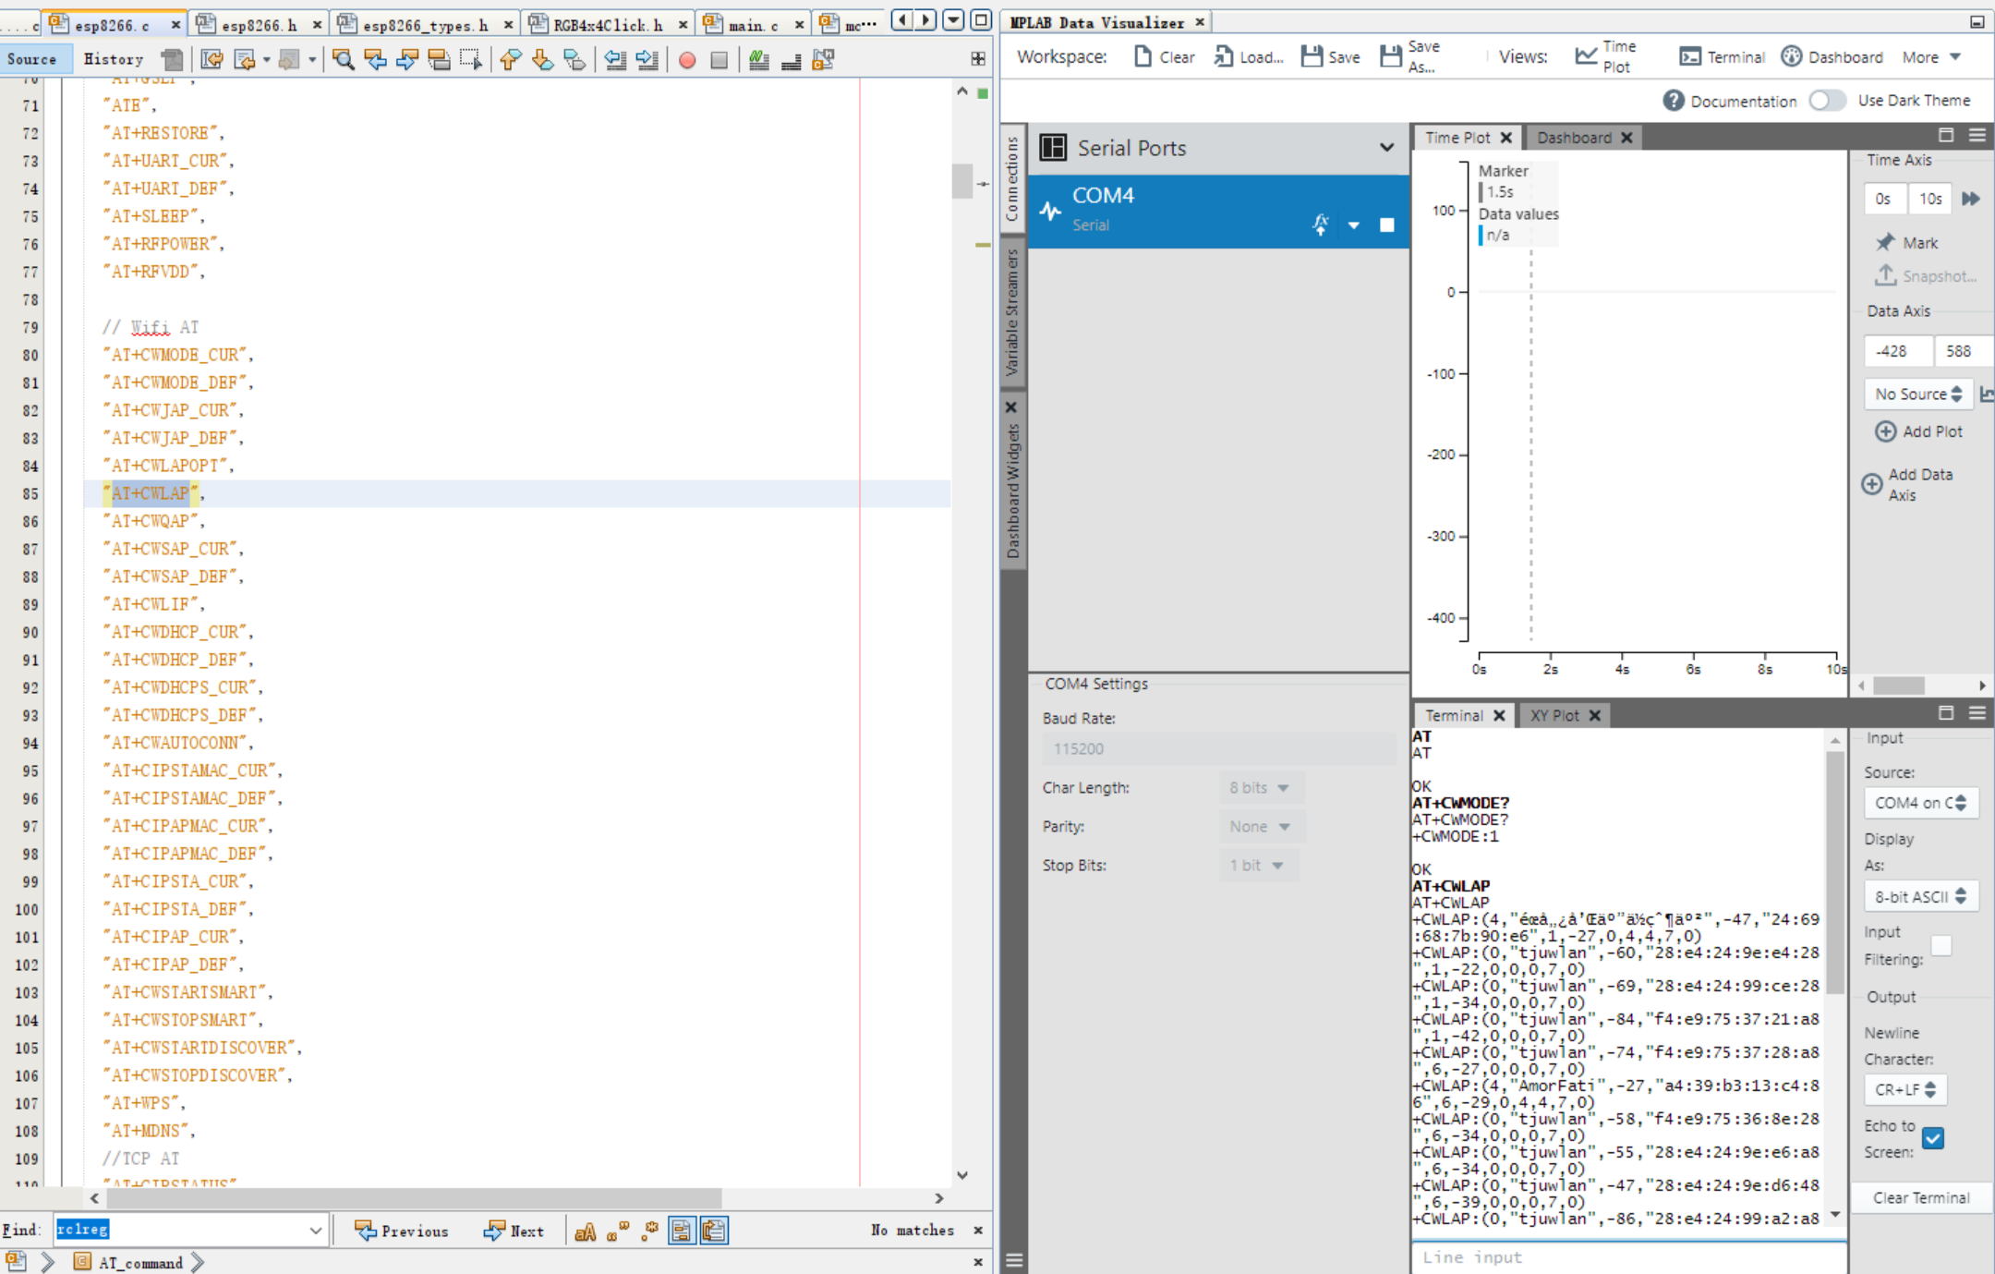The image size is (1995, 1274).
Task: Click Load workspace button
Action: [1248, 57]
